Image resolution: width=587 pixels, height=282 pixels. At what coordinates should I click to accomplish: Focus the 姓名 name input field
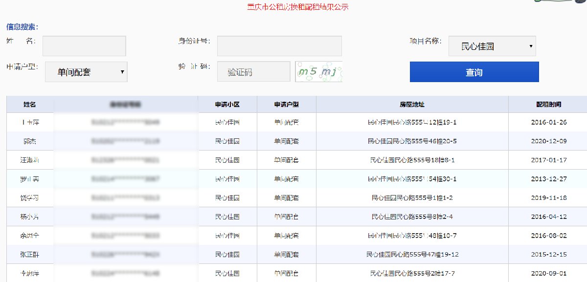(84, 46)
